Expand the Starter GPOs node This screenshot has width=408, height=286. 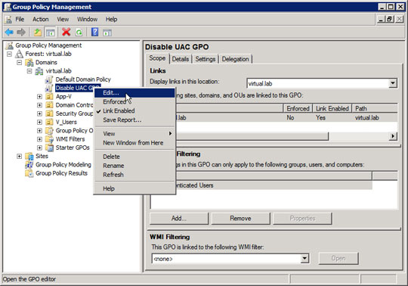(39, 148)
